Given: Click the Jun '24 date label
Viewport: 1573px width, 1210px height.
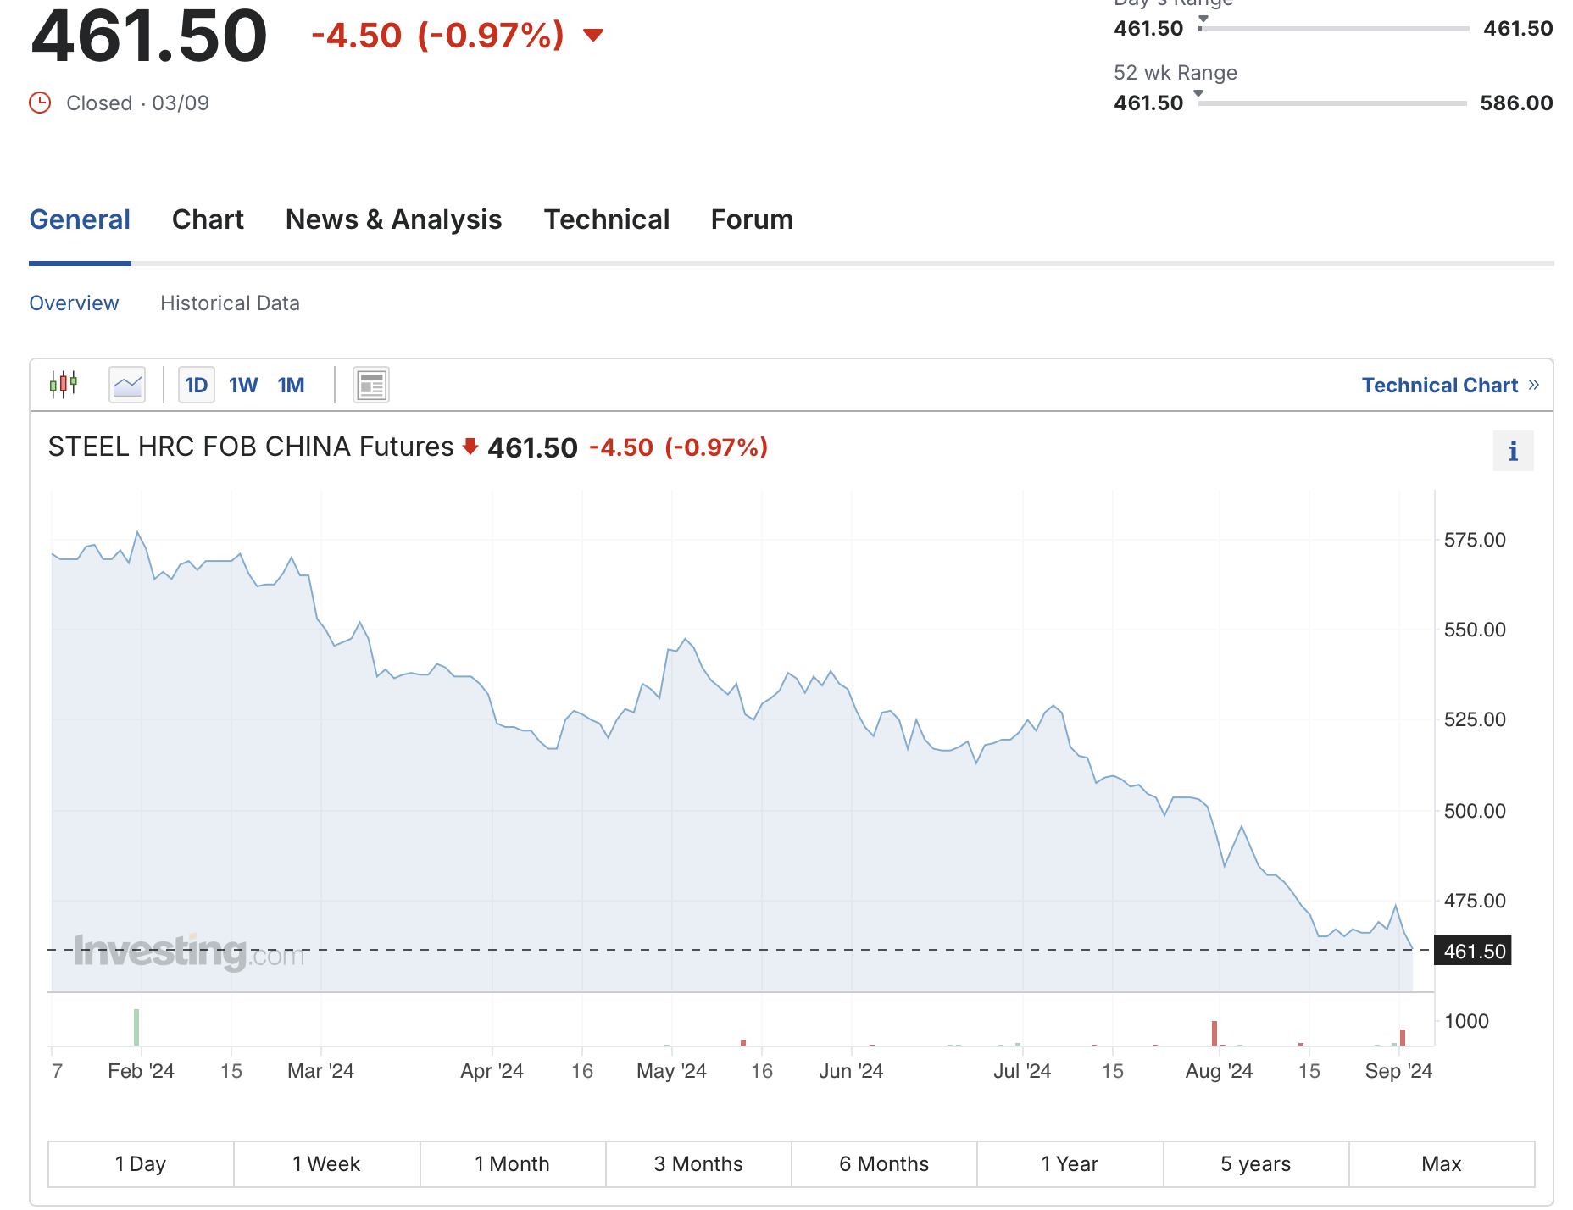Looking at the screenshot, I should tap(851, 1071).
